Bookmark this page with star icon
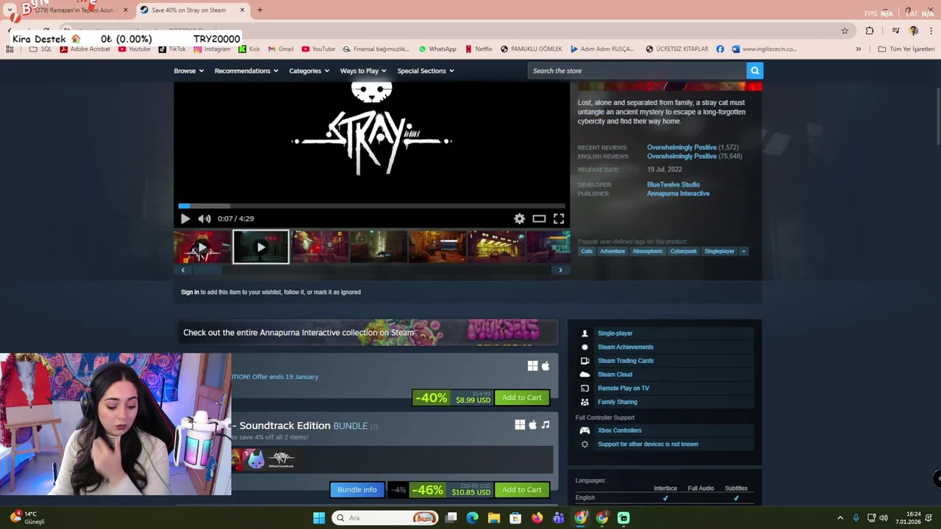The width and height of the screenshot is (941, 529). tap(845, 31)
